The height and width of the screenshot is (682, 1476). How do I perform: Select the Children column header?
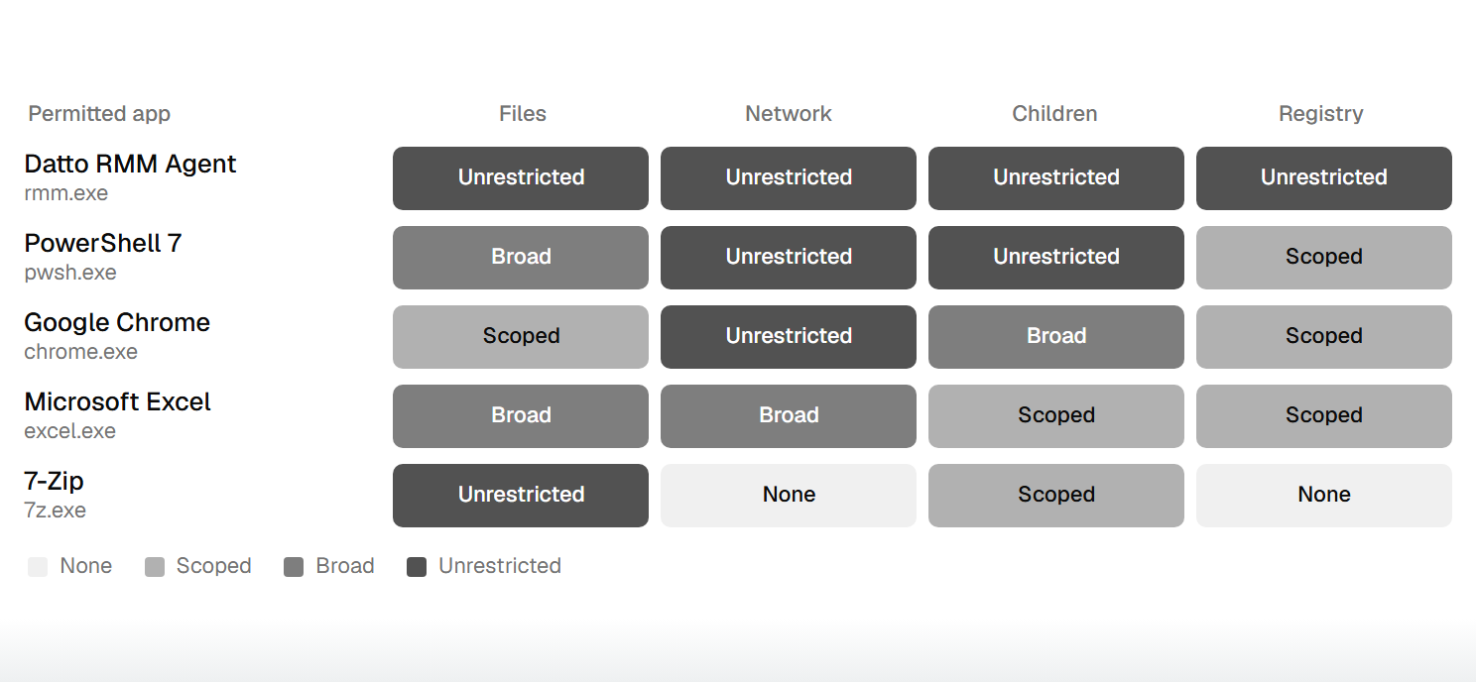[x=1054, y=114]
